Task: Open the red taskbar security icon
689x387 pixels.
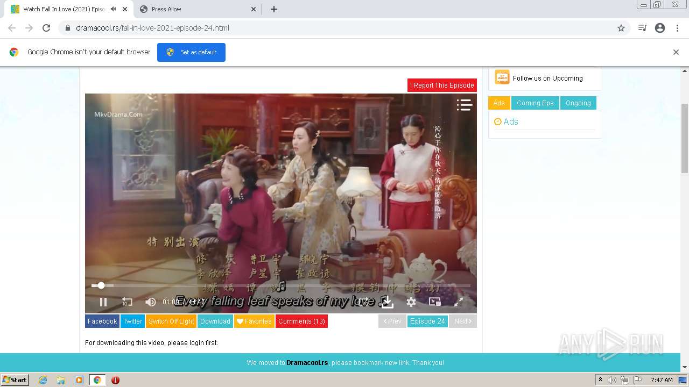Action: tap(115, 380)
